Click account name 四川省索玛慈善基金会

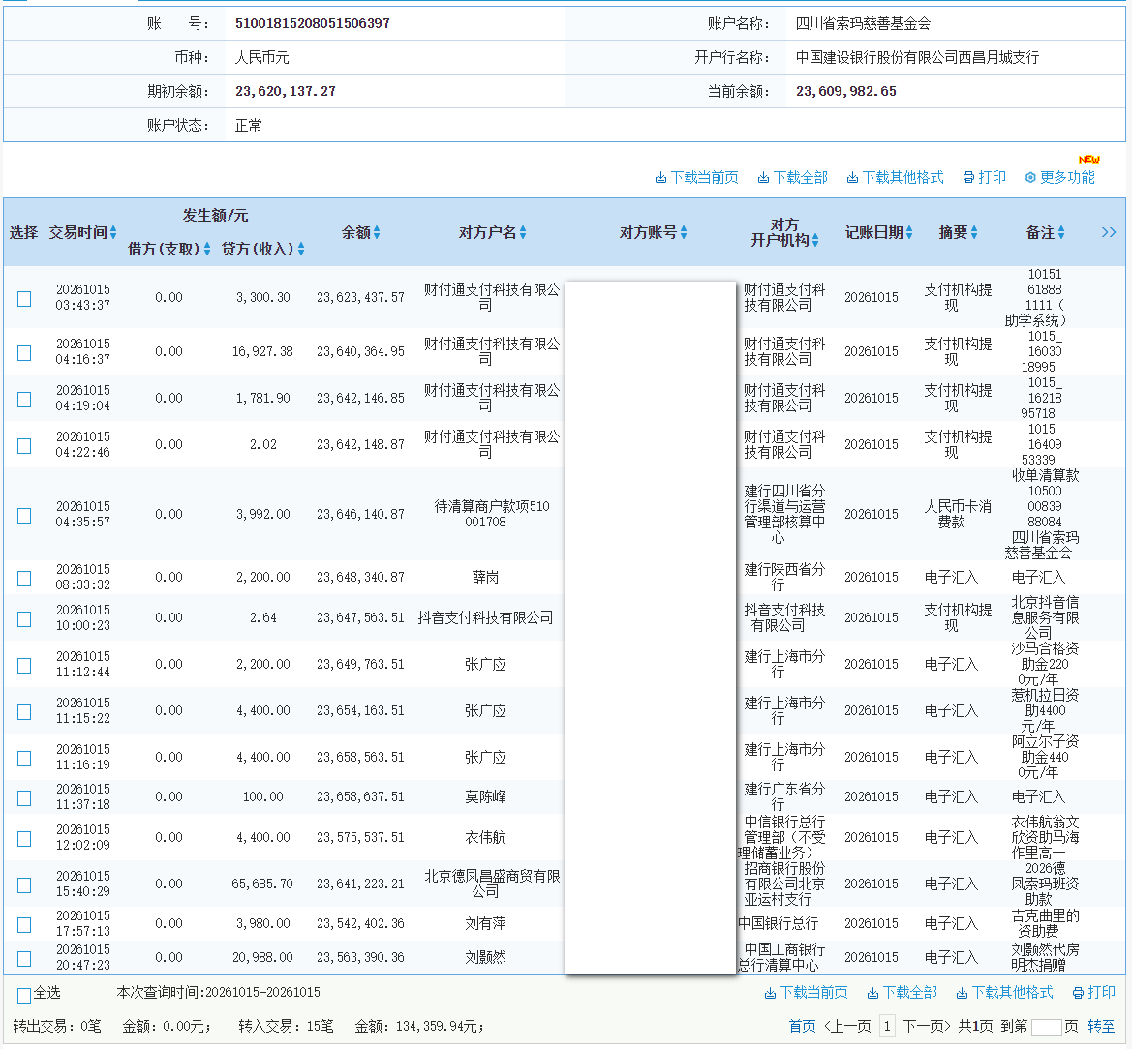click(864, 24)
